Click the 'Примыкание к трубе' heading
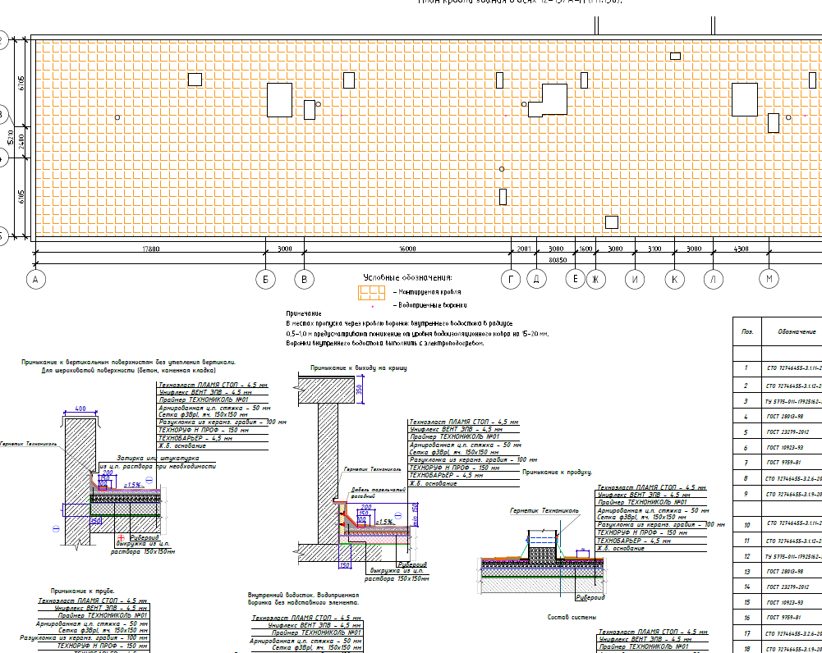The width and height of the screenshot is (822, 653). [76, 591]
